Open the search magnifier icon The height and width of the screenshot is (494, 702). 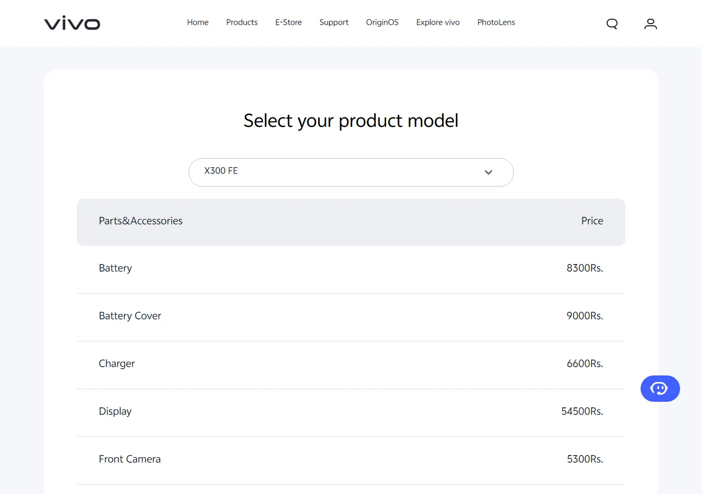point(612,24)
